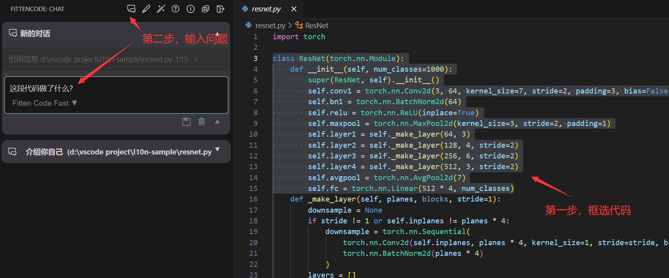Click line number 16 in the gutter
This screenshot has height=278, width=669.
253,199
